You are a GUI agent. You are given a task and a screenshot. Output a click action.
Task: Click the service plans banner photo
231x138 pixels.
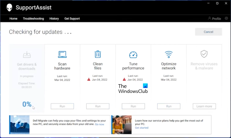point(121,125)
